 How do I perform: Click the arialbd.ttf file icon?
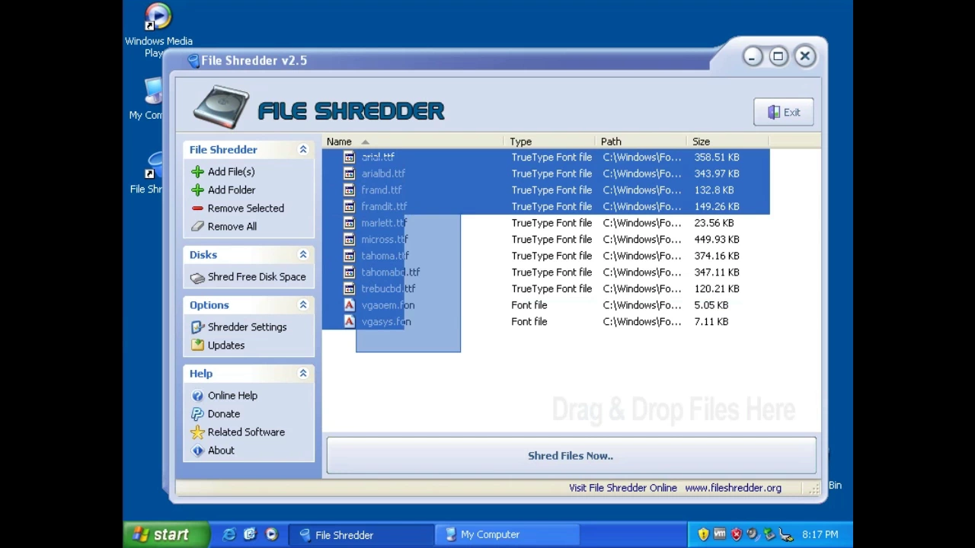(x=349, y=174)
